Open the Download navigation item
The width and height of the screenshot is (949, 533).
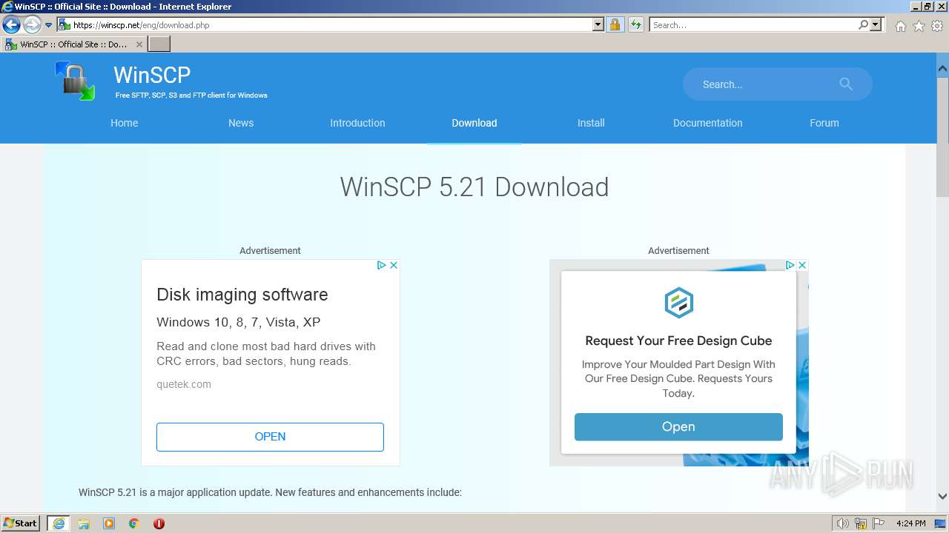(x=474, y=123)
